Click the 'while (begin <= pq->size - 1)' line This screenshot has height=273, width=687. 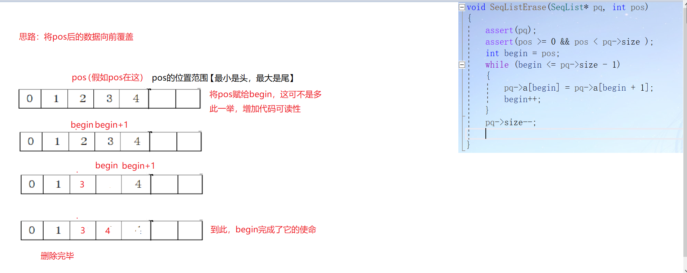[552, 65]
